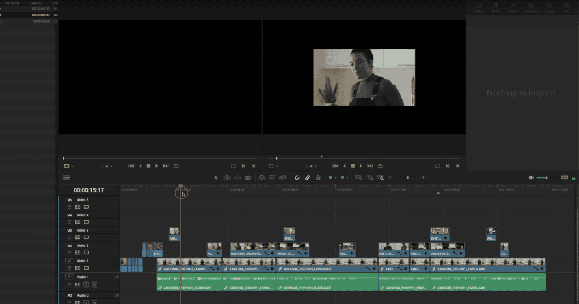Click the timeline viewer video preview

(364, 77)
